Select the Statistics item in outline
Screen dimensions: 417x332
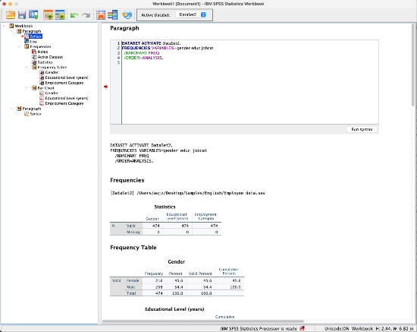click(42, 62)
